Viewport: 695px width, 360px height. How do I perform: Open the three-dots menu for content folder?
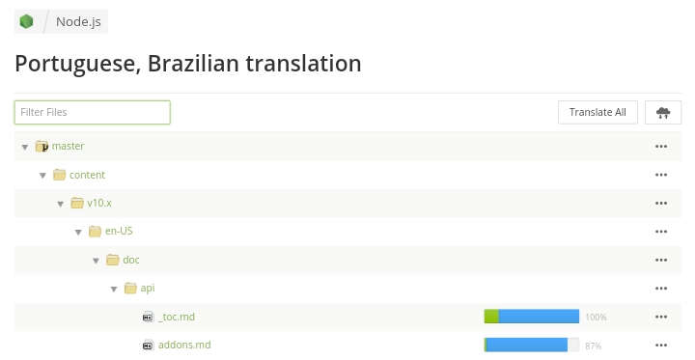(x=661, y=175)
